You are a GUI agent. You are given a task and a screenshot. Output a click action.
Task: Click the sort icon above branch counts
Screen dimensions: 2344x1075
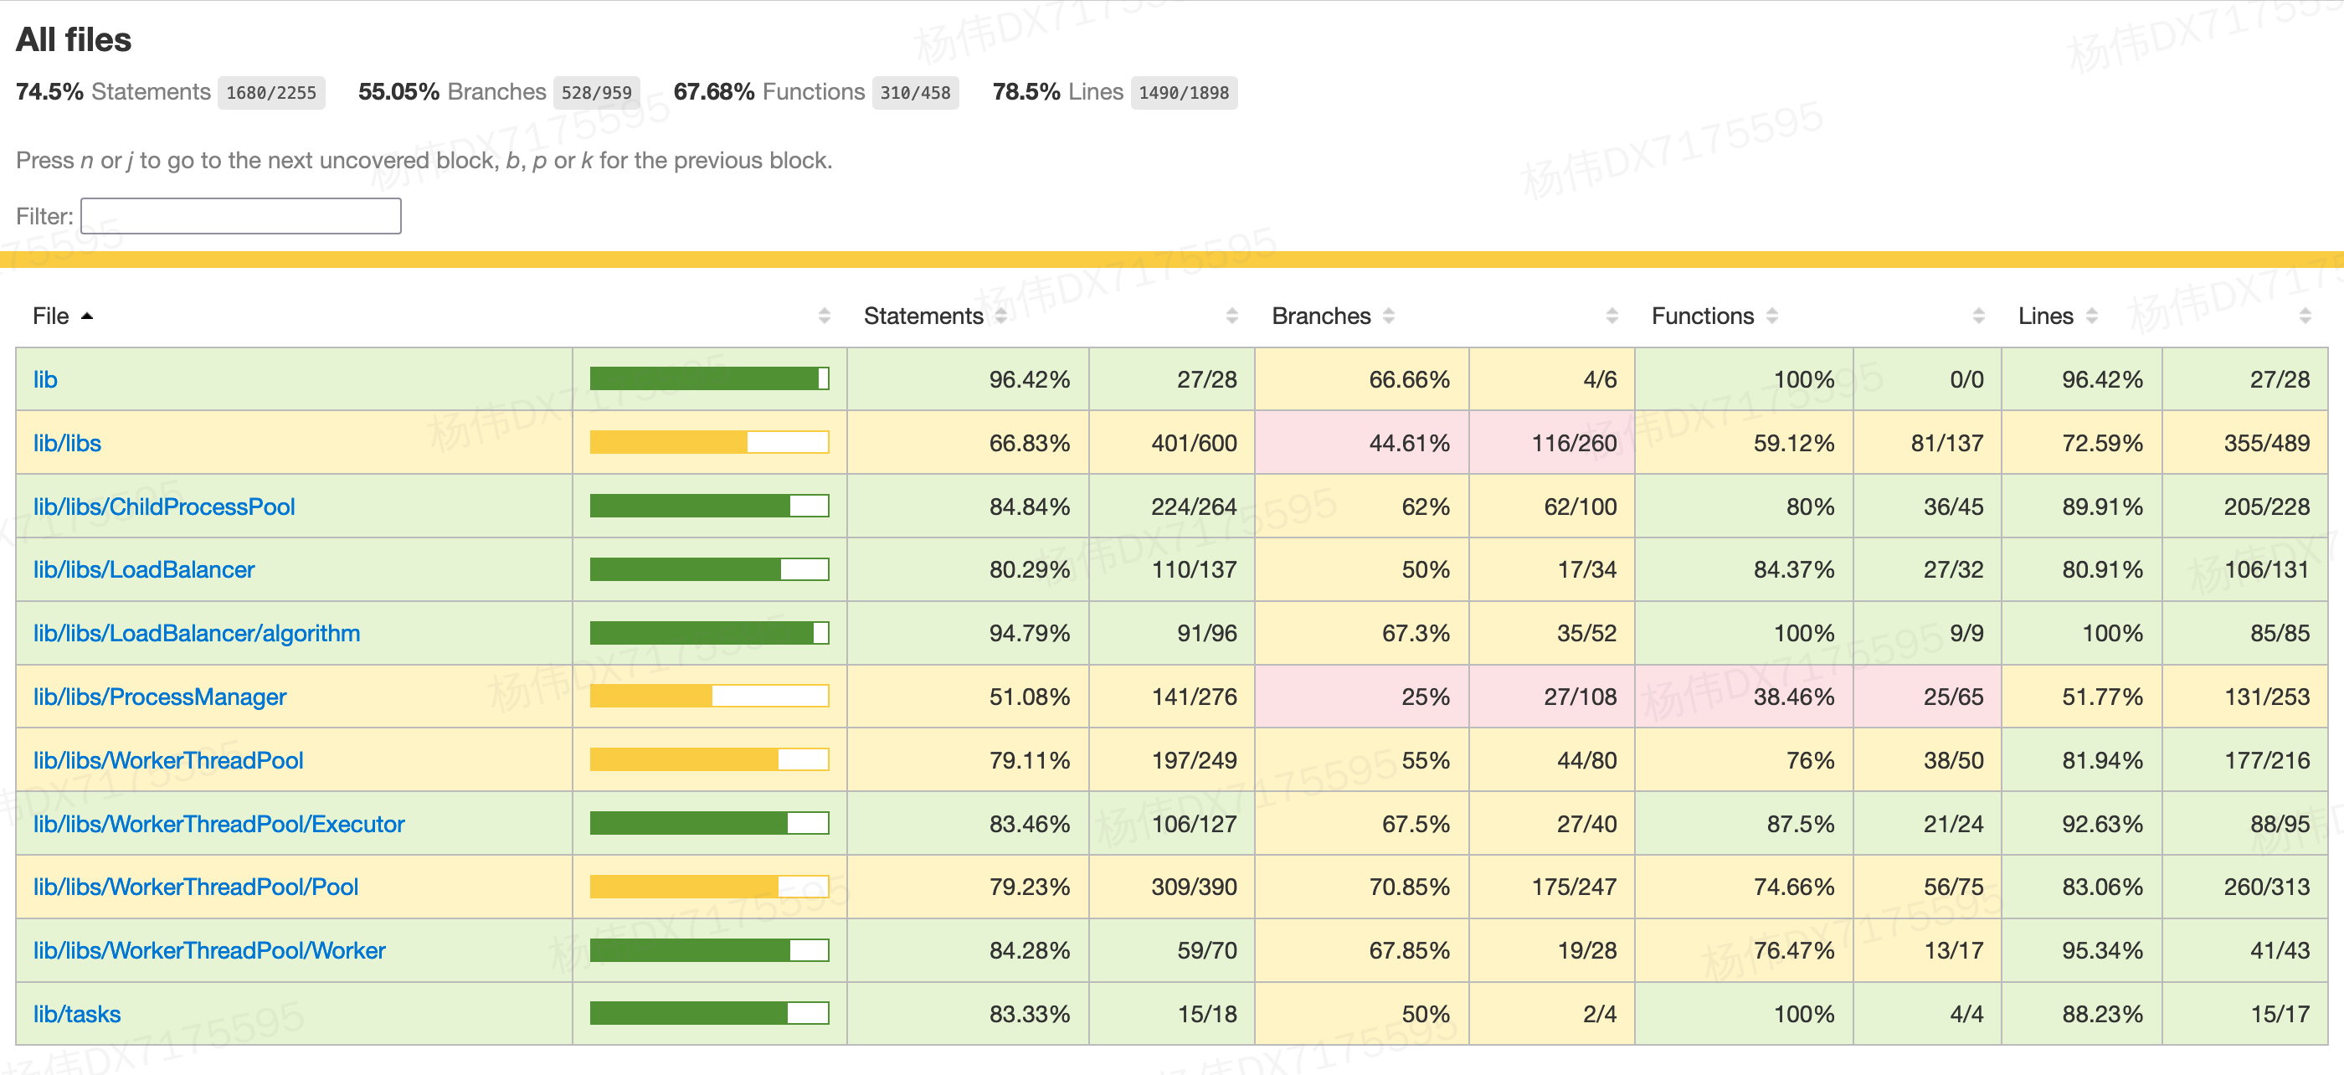click(x=1612, y=316)
